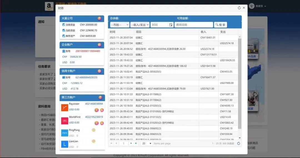Add LianLian account via plus icon
The image size is (300, 158).
(x=94, y=141)
